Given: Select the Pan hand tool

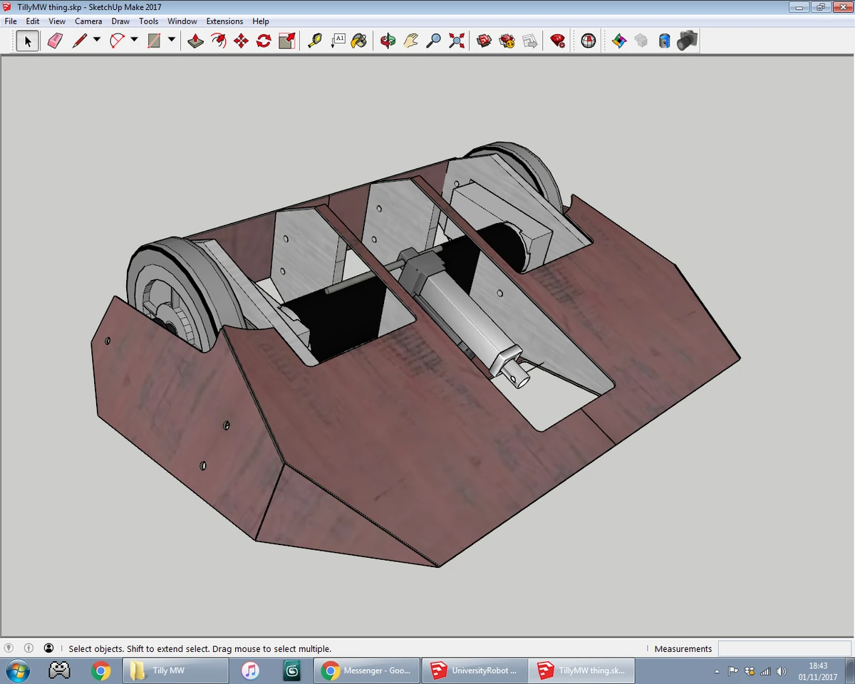Looking at the screenshot, I should 410,41.
